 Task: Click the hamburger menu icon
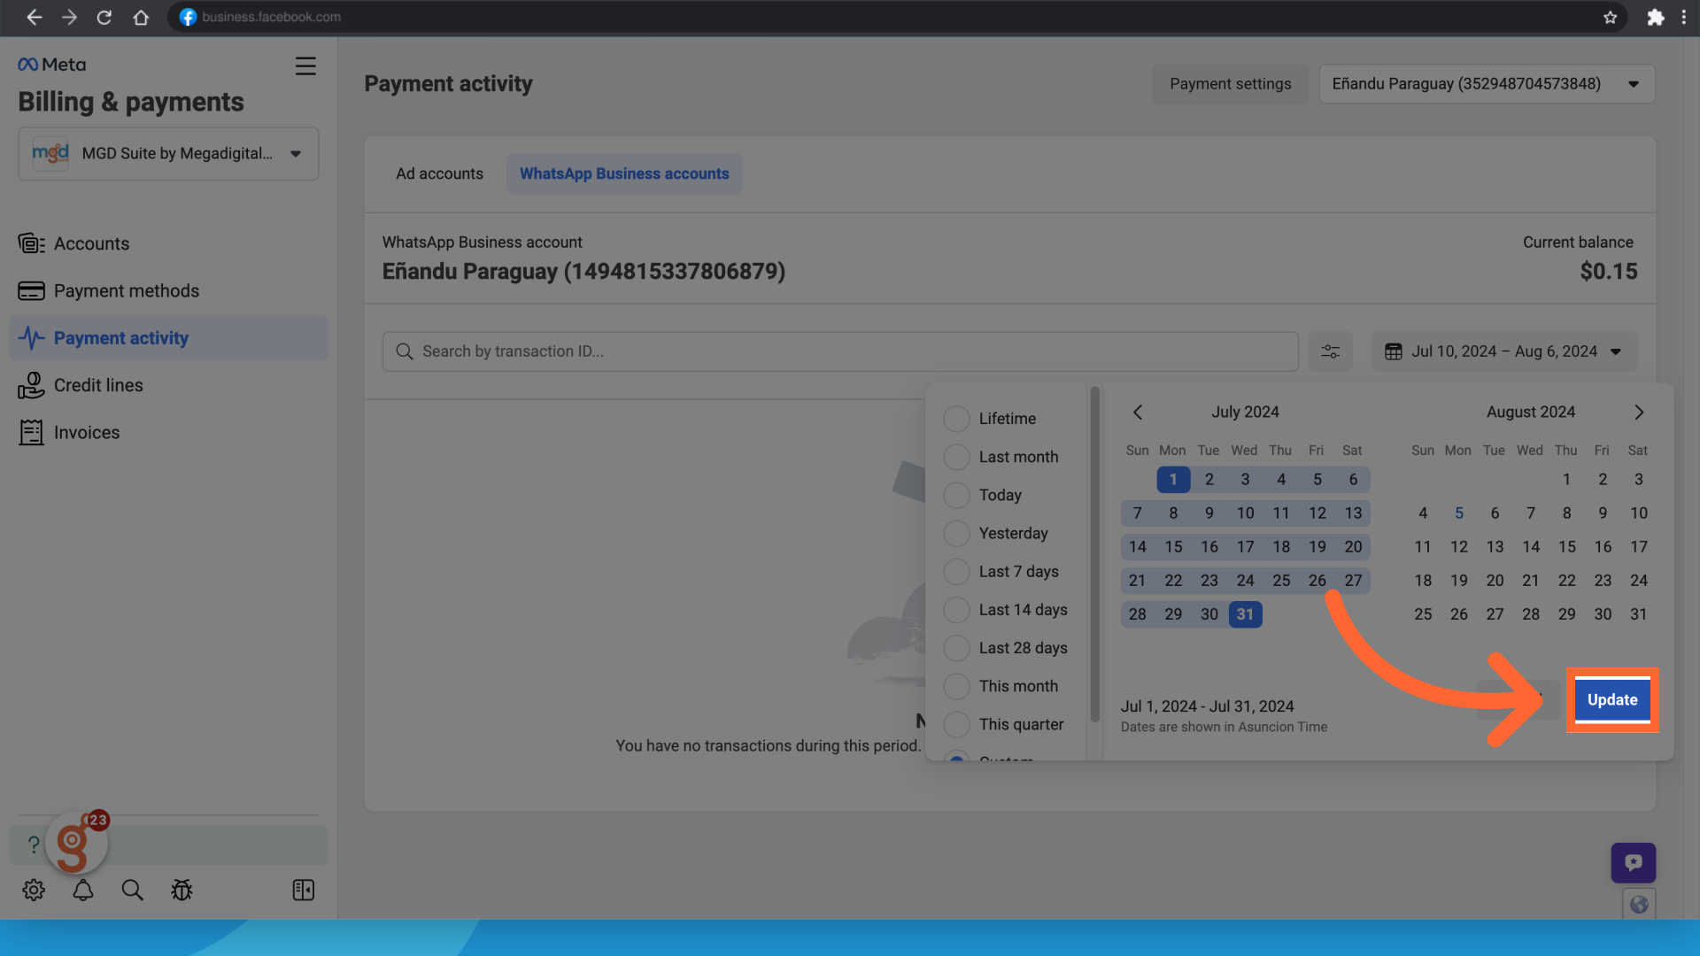click(305, 66)
